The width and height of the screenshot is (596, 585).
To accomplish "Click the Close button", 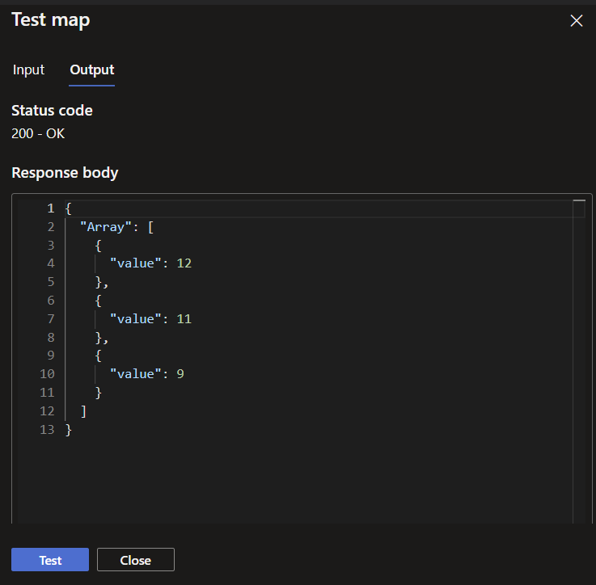I will click(x=136, y=560).
